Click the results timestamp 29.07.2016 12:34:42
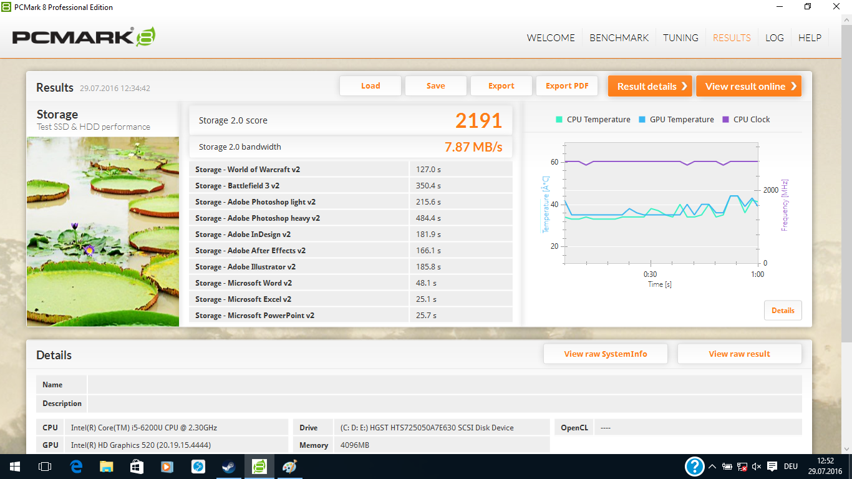 [x=115, y=89]
